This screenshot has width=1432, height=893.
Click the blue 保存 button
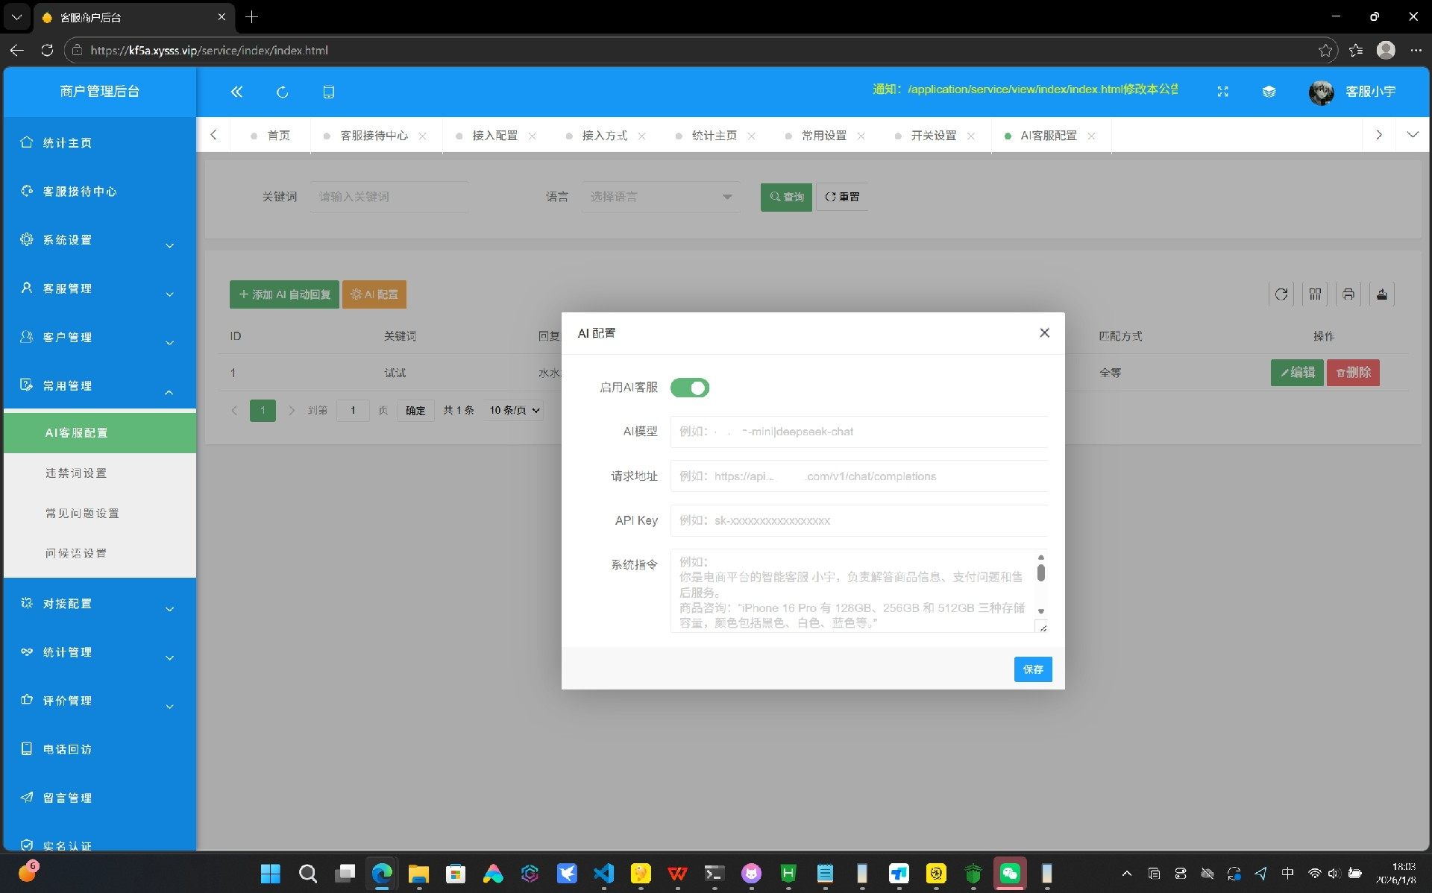click(x=1032, y=669)
